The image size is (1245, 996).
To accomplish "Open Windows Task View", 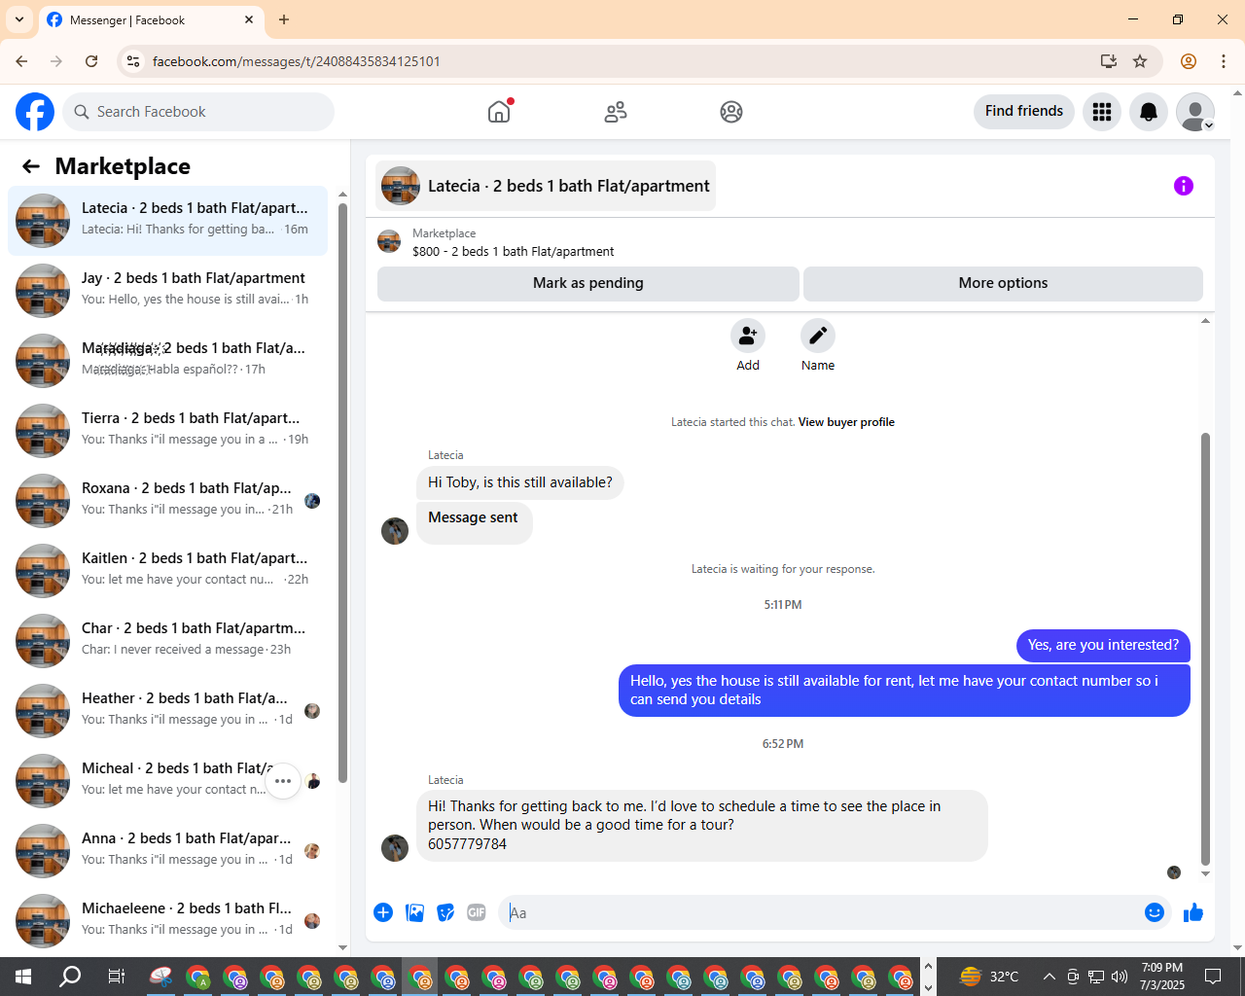I will tap(116, 977).
